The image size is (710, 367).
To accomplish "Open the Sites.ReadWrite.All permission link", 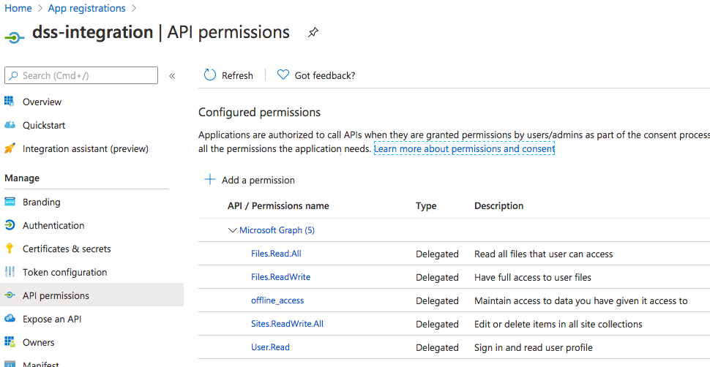I will (287, 324).
